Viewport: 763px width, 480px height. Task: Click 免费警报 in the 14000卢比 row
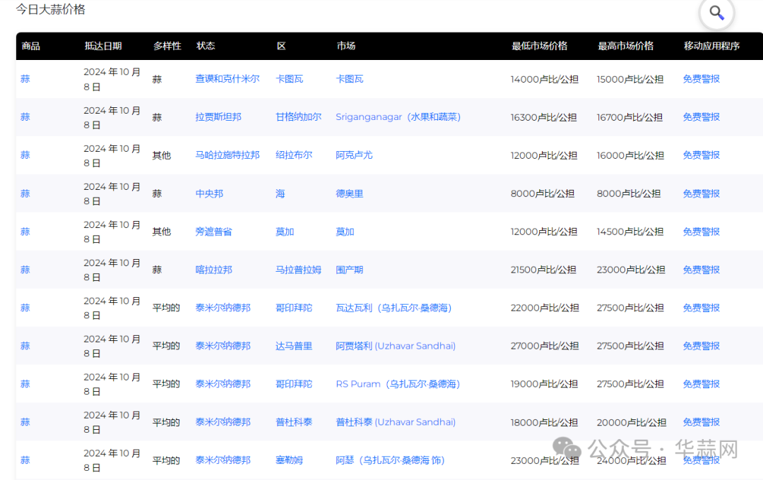tap(702, 79)
